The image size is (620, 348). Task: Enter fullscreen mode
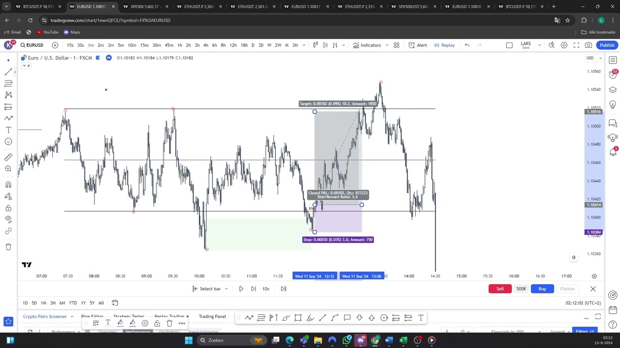coord(576,45)
